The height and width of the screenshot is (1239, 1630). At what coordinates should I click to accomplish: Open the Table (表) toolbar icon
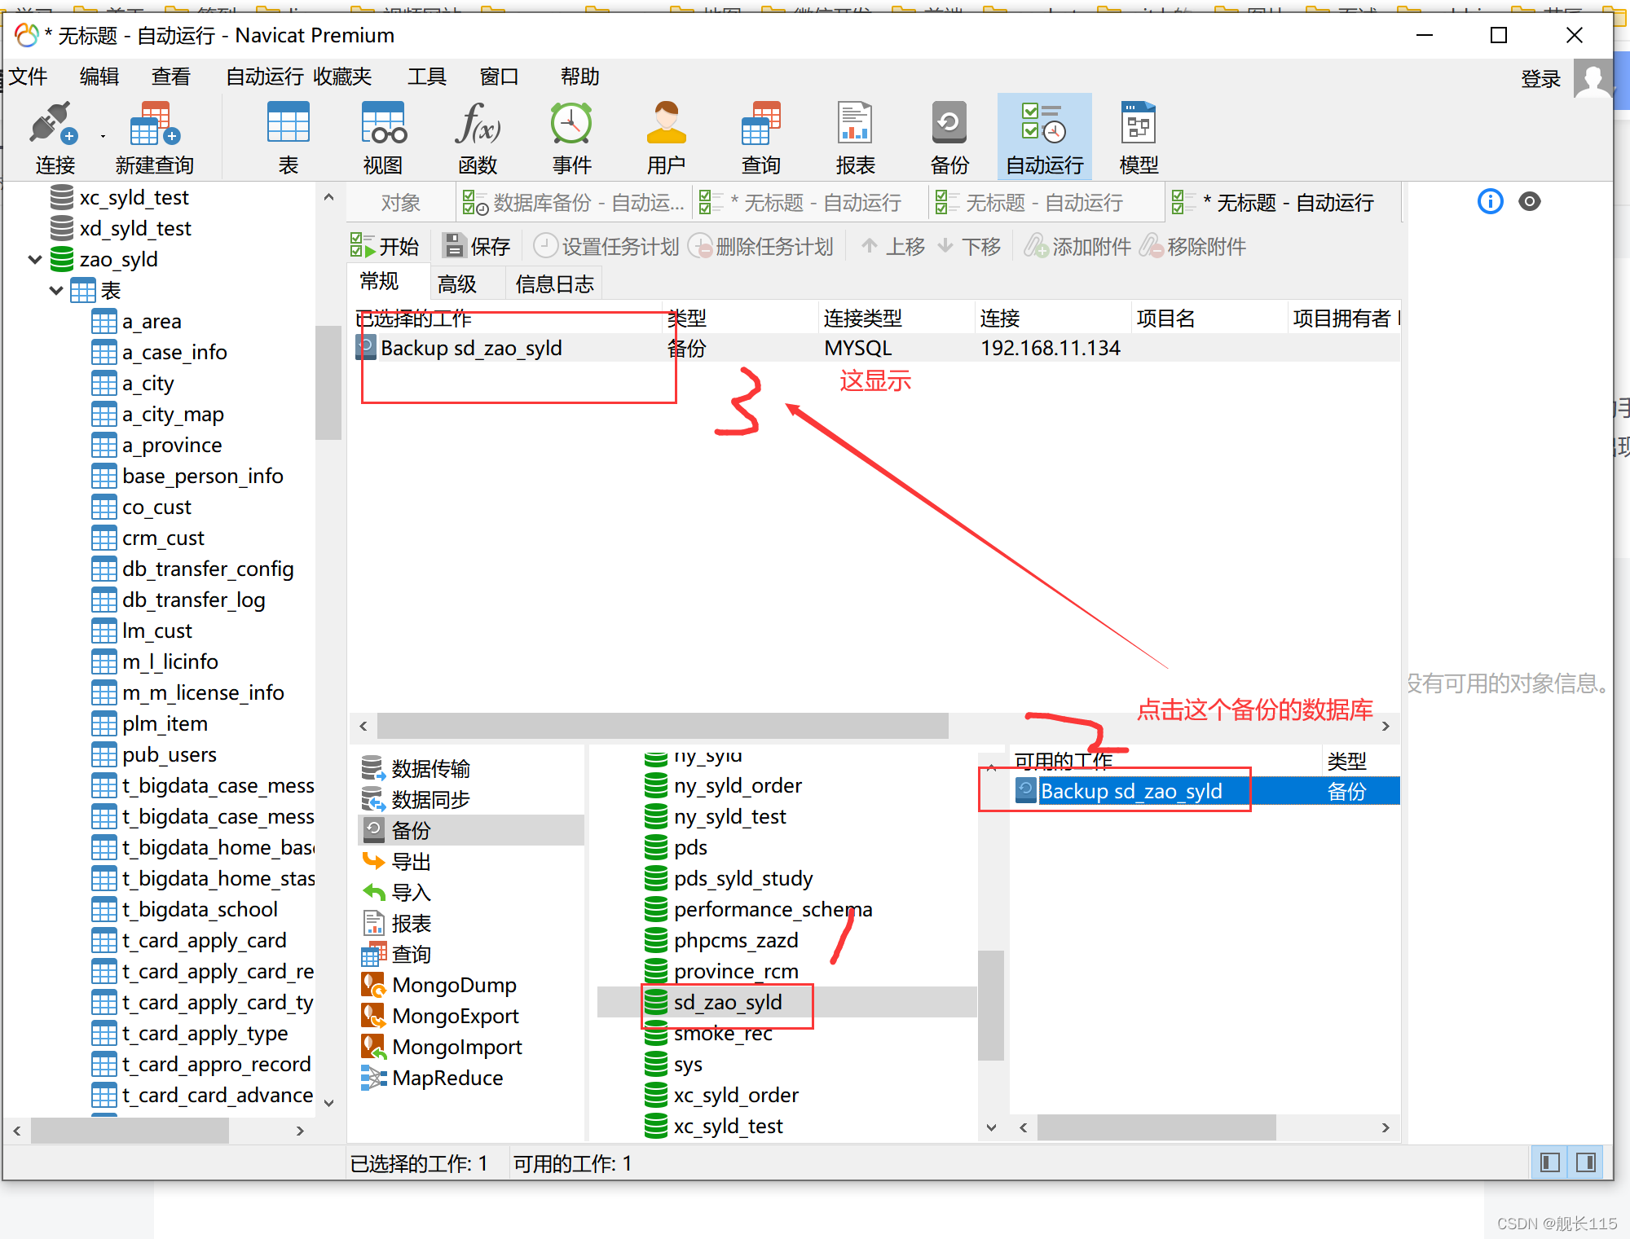(x=289, y=138)
